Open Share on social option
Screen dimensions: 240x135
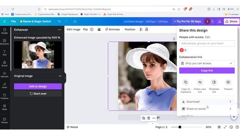(x=207, y=109)
